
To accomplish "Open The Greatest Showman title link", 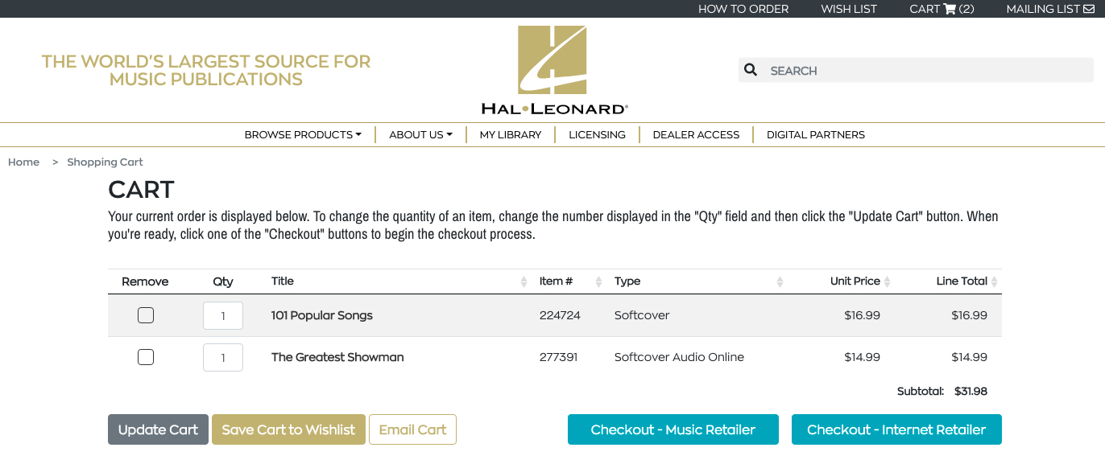I will (337, 357).
